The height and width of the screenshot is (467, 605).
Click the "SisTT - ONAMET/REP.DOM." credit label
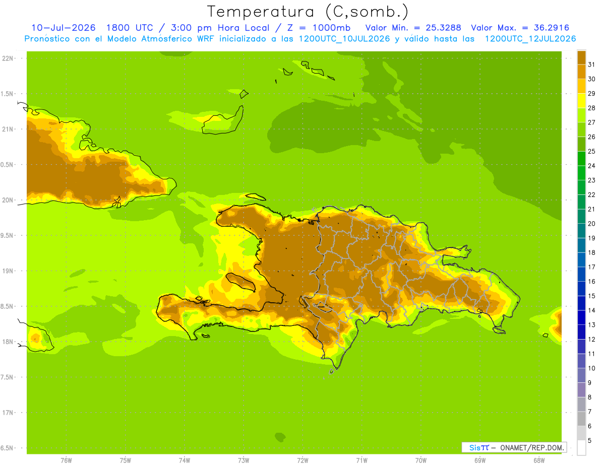(x=514, y=447)
